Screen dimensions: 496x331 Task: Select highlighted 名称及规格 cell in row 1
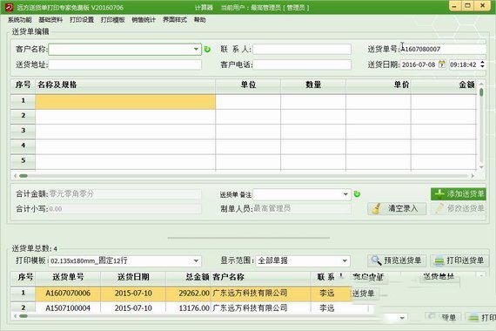(125, 102)
